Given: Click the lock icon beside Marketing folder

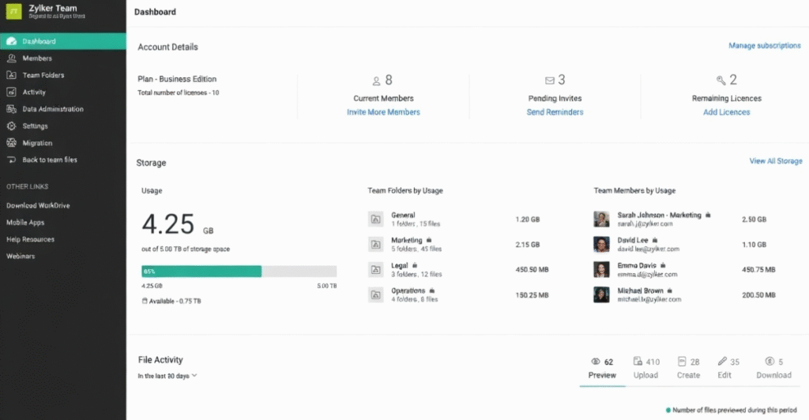Looking at the screenshot, I should (x=429, y=240).
